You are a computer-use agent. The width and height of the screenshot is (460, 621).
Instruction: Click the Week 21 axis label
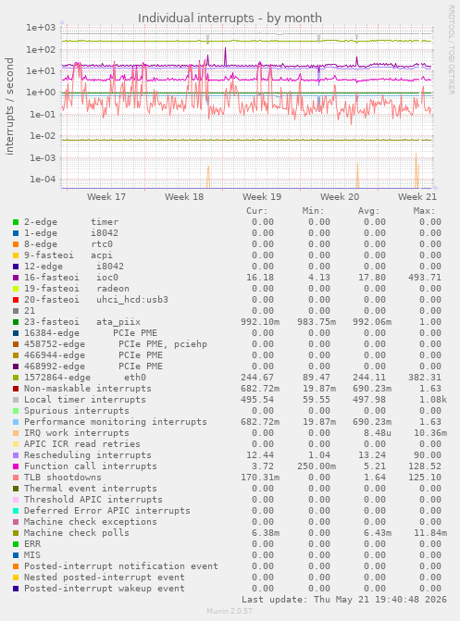[417, 197]
